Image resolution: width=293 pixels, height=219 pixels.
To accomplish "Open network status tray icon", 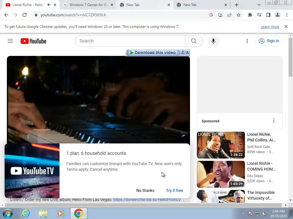I will (257, 214).
